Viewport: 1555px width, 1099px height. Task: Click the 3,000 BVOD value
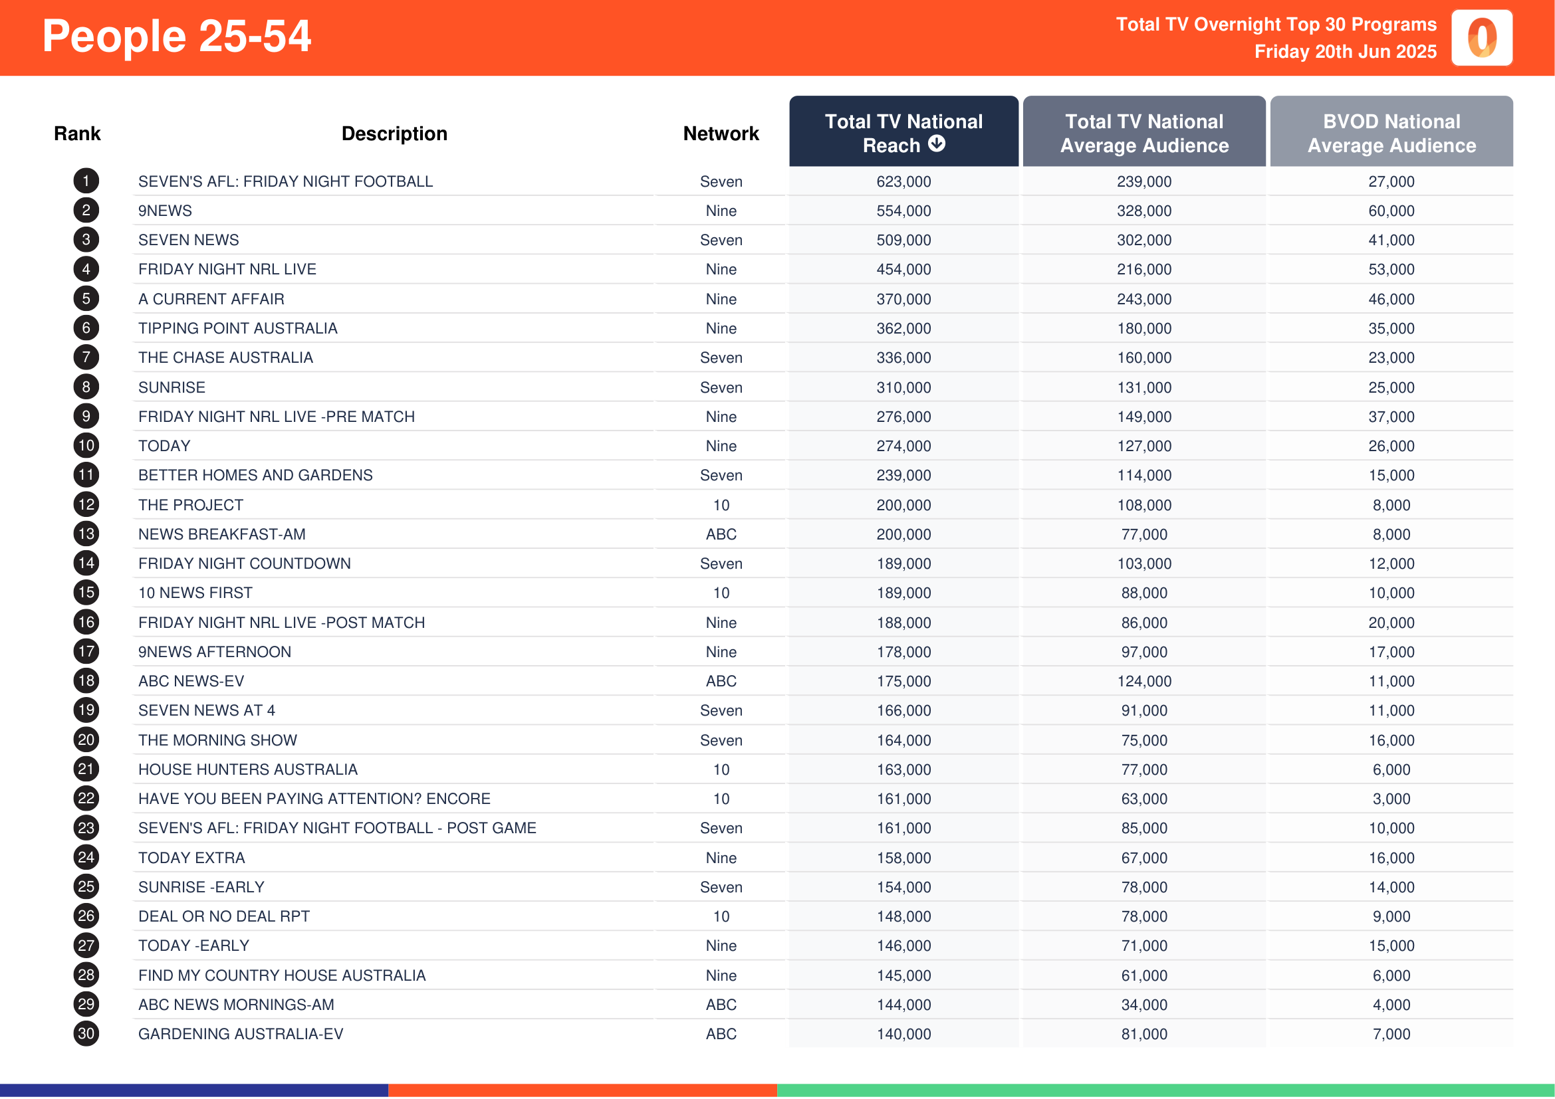[x=1391, y=799]
